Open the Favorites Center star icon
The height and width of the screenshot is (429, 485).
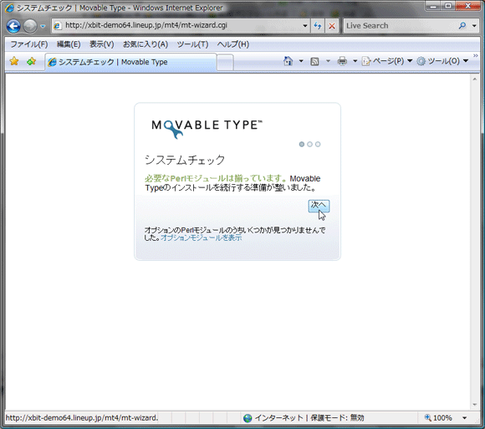14,62
